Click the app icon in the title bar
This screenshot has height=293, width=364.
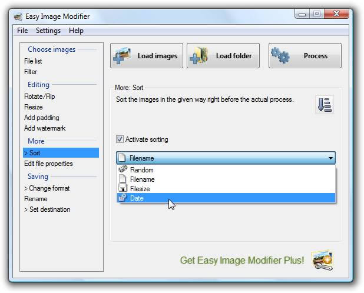(x=18, y=16)
